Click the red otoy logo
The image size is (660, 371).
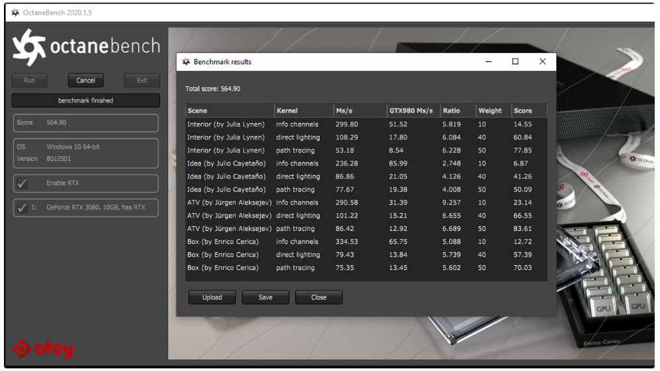pos(43,349)
